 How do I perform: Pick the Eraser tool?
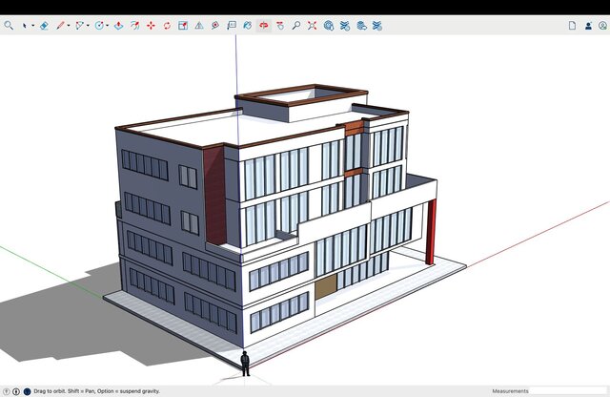(x=44, y=26)
